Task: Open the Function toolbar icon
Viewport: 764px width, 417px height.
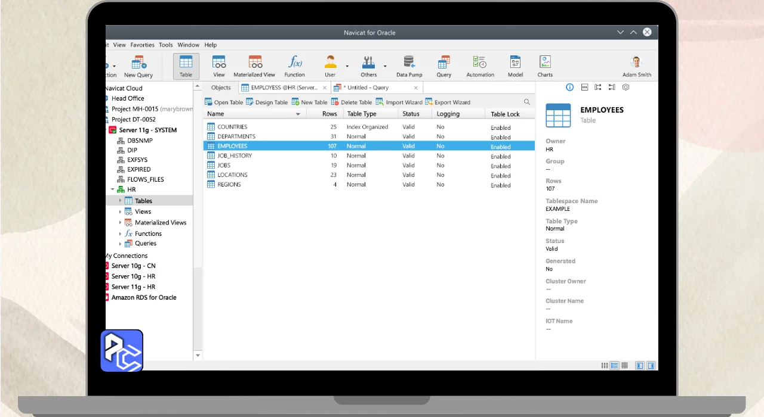Action: 294,66
